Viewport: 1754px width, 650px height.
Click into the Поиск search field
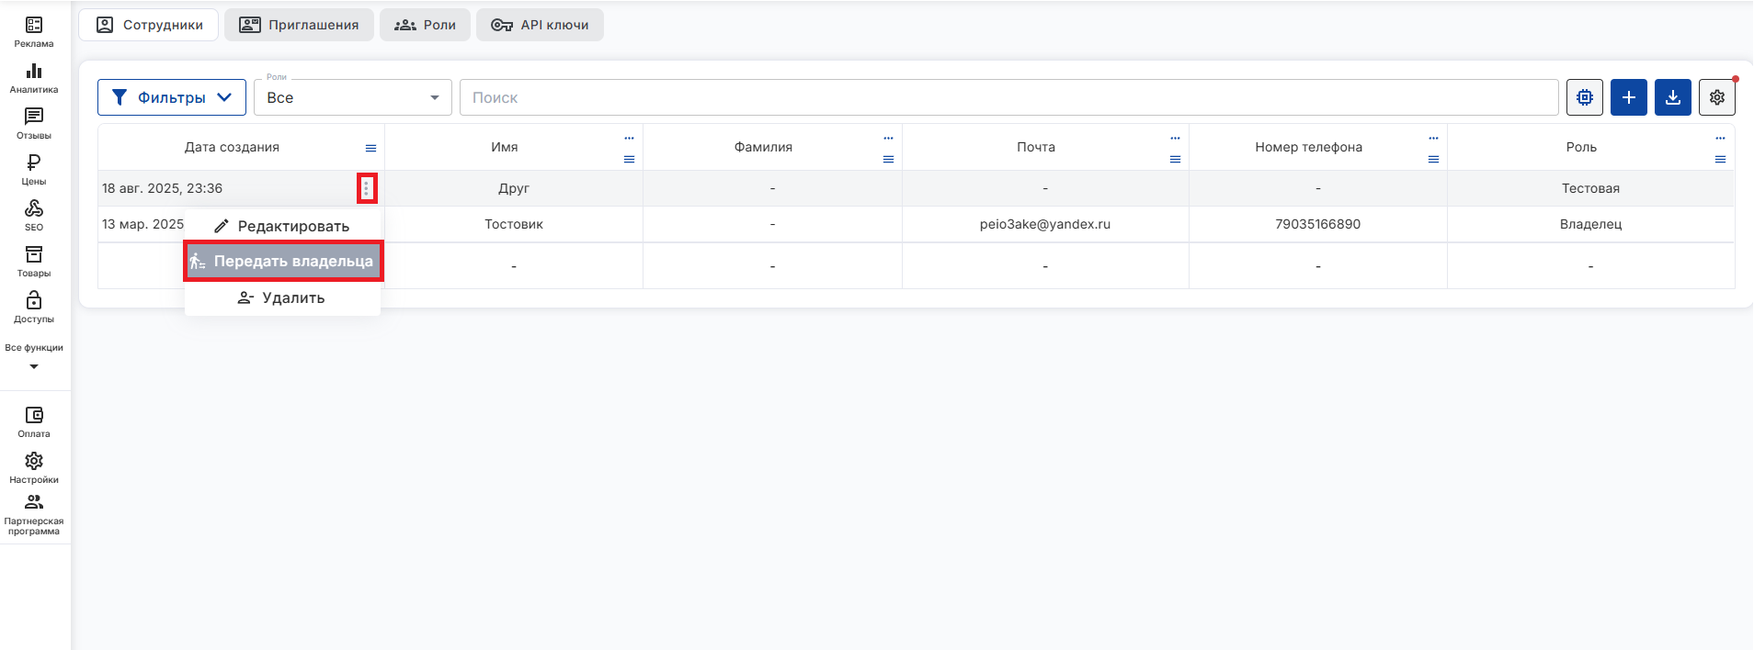pyautogui.click(x=1008, y=97)
